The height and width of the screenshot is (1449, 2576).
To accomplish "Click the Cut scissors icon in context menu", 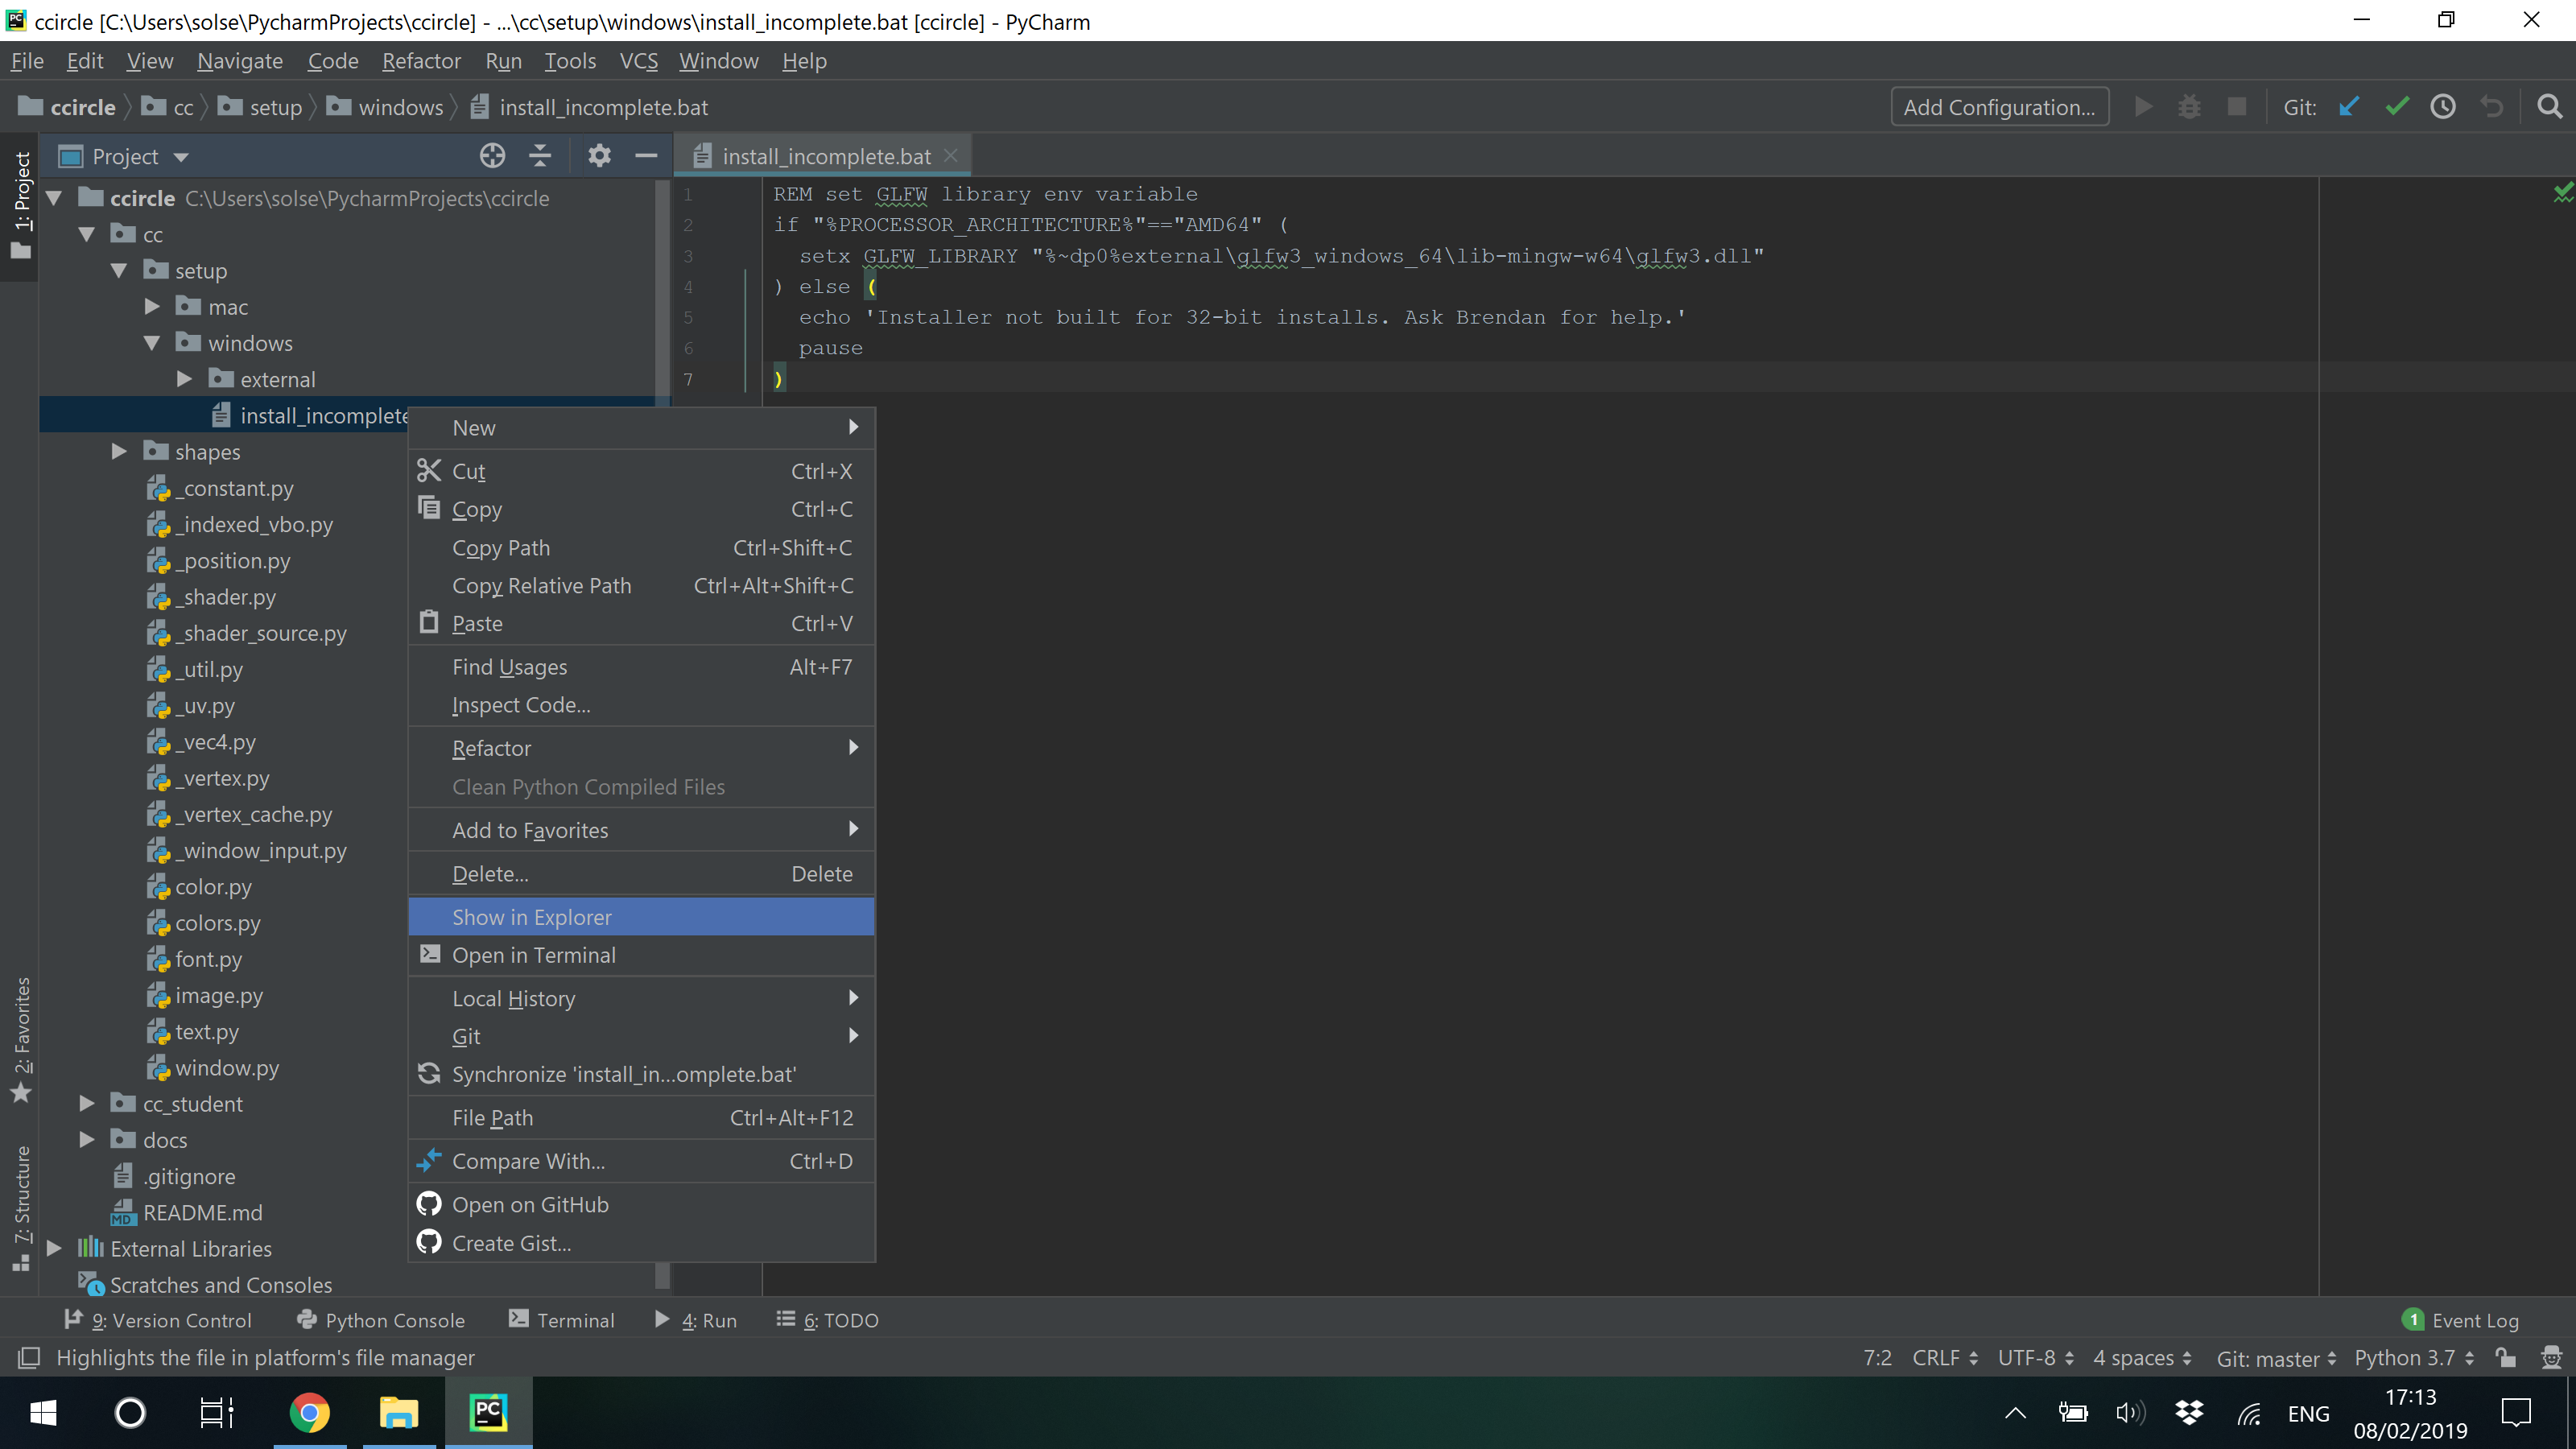I will coord(429,470).
